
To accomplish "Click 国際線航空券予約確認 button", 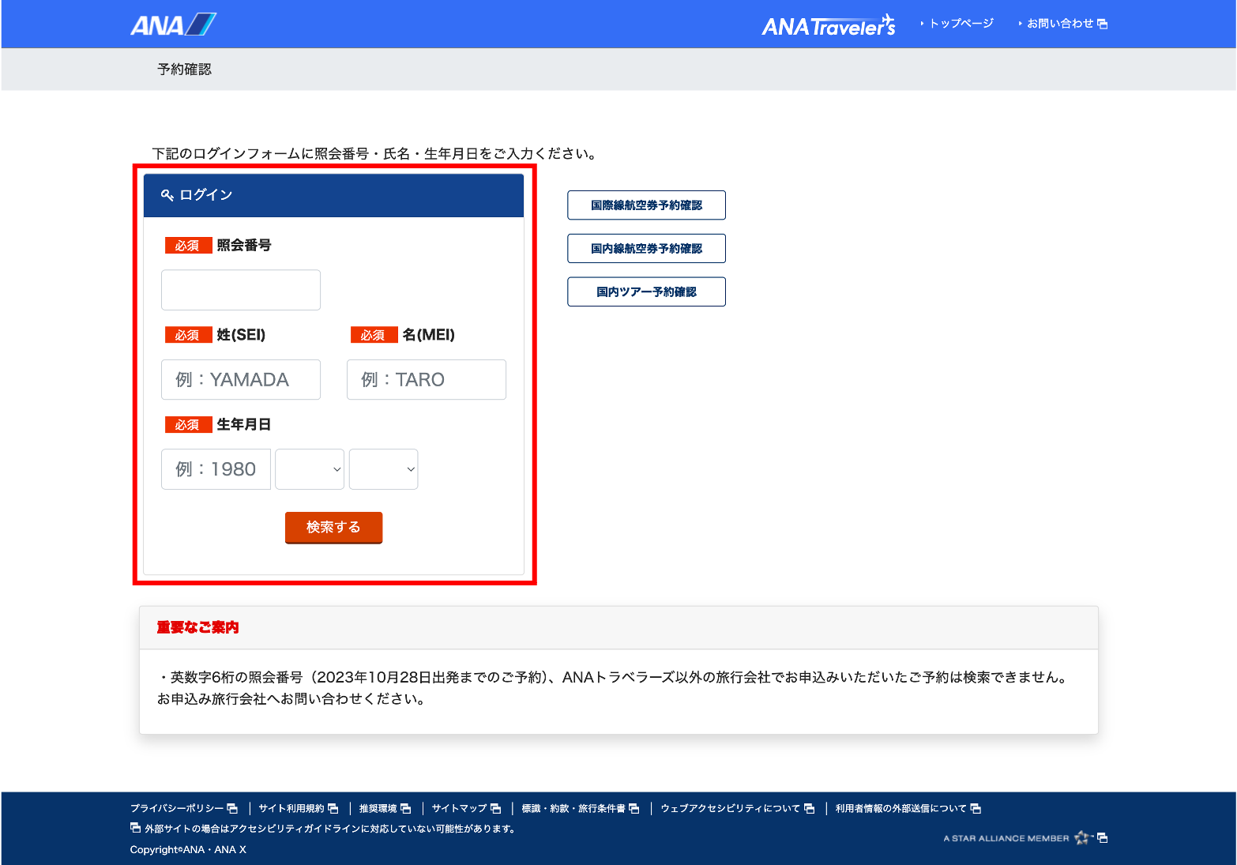I will point(646,205).
